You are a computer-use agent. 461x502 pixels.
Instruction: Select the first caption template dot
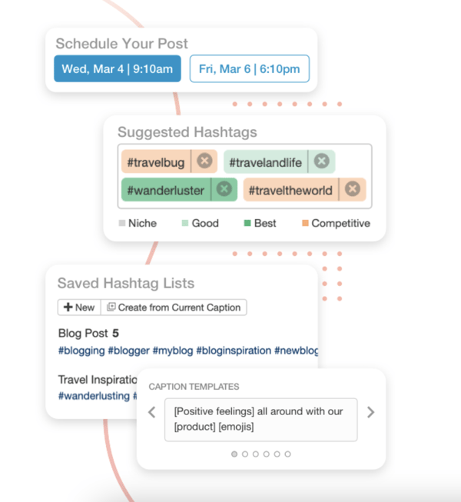pyautogui.click(x=234, y=454)
